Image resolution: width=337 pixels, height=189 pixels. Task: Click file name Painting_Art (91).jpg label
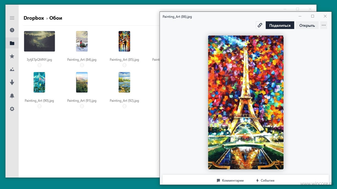82,101
